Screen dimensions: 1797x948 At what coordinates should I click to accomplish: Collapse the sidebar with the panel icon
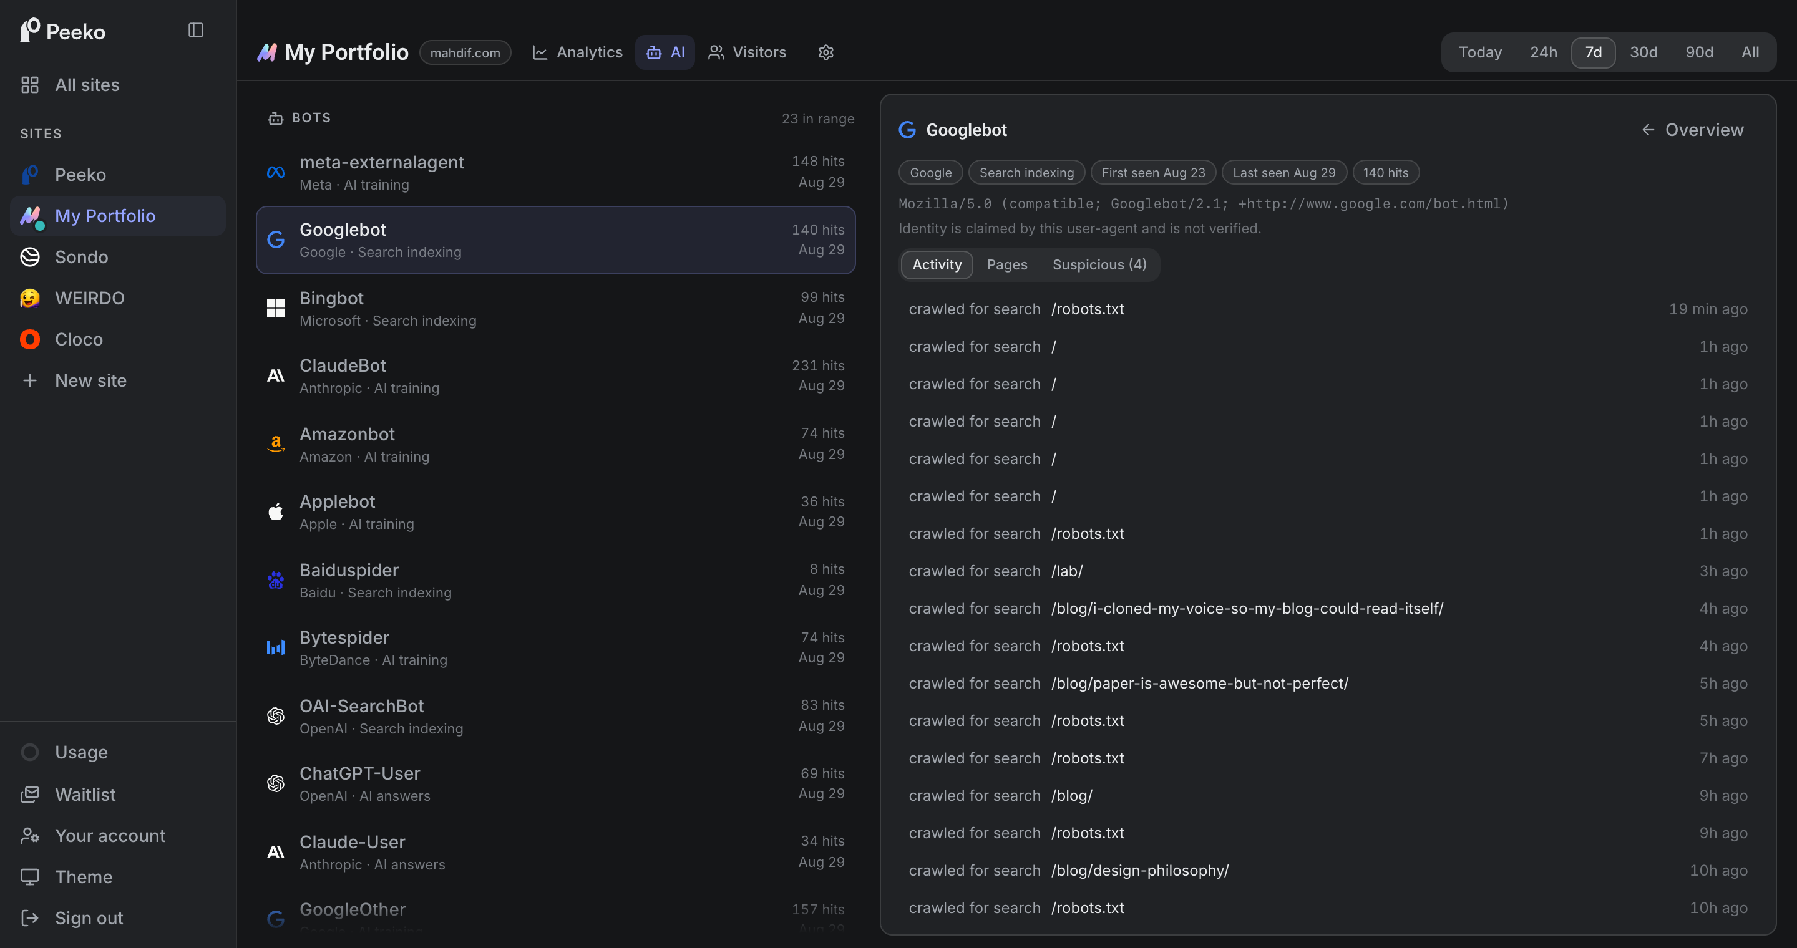click(x=195, y=30)
